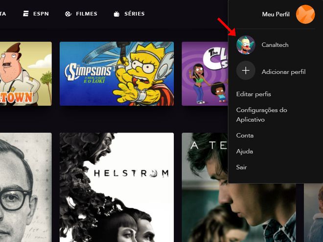The width and height of the screenshot is (323, 242).
Task: Open the ESPN navigation item
Action: pos(36,14)
